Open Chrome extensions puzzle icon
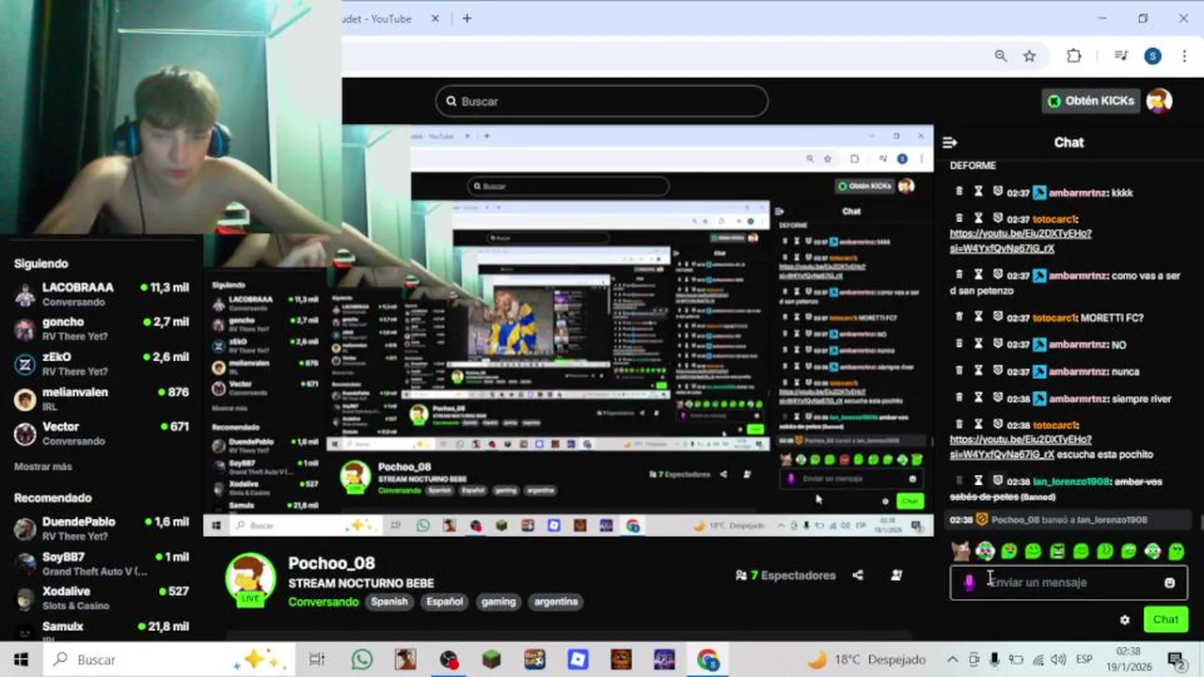Viewport: 1204px width, 677px height. [x=1074, y=56]
